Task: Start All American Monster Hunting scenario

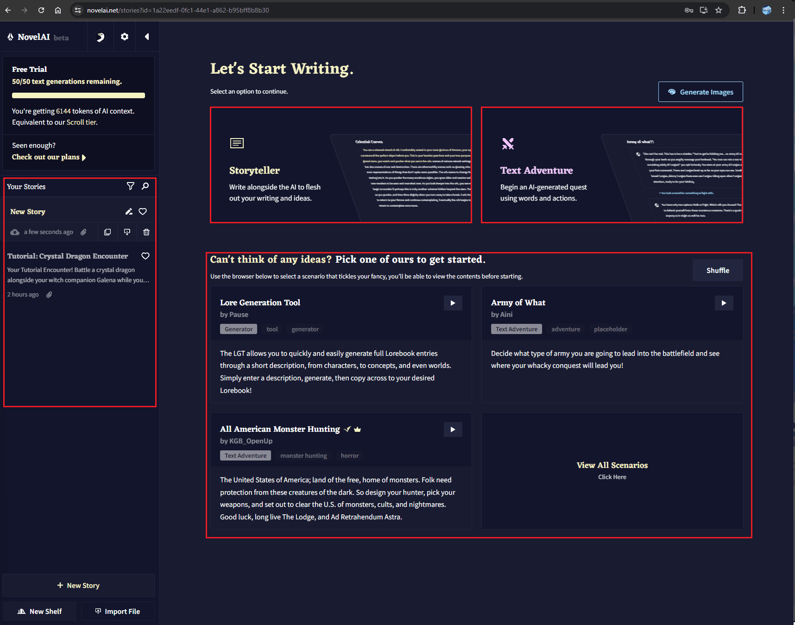Action: [453, 429]
